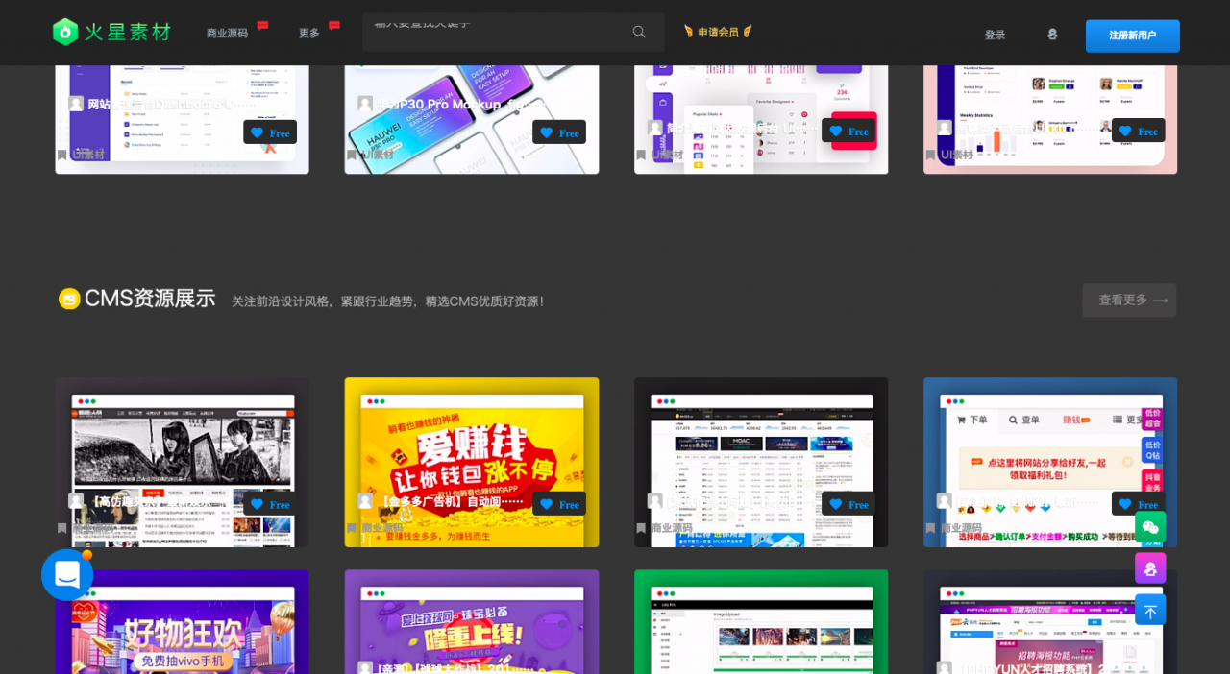The image size is (1230, 674).
Task: Open the 商业源码 menu item
Action: (229, 32)
